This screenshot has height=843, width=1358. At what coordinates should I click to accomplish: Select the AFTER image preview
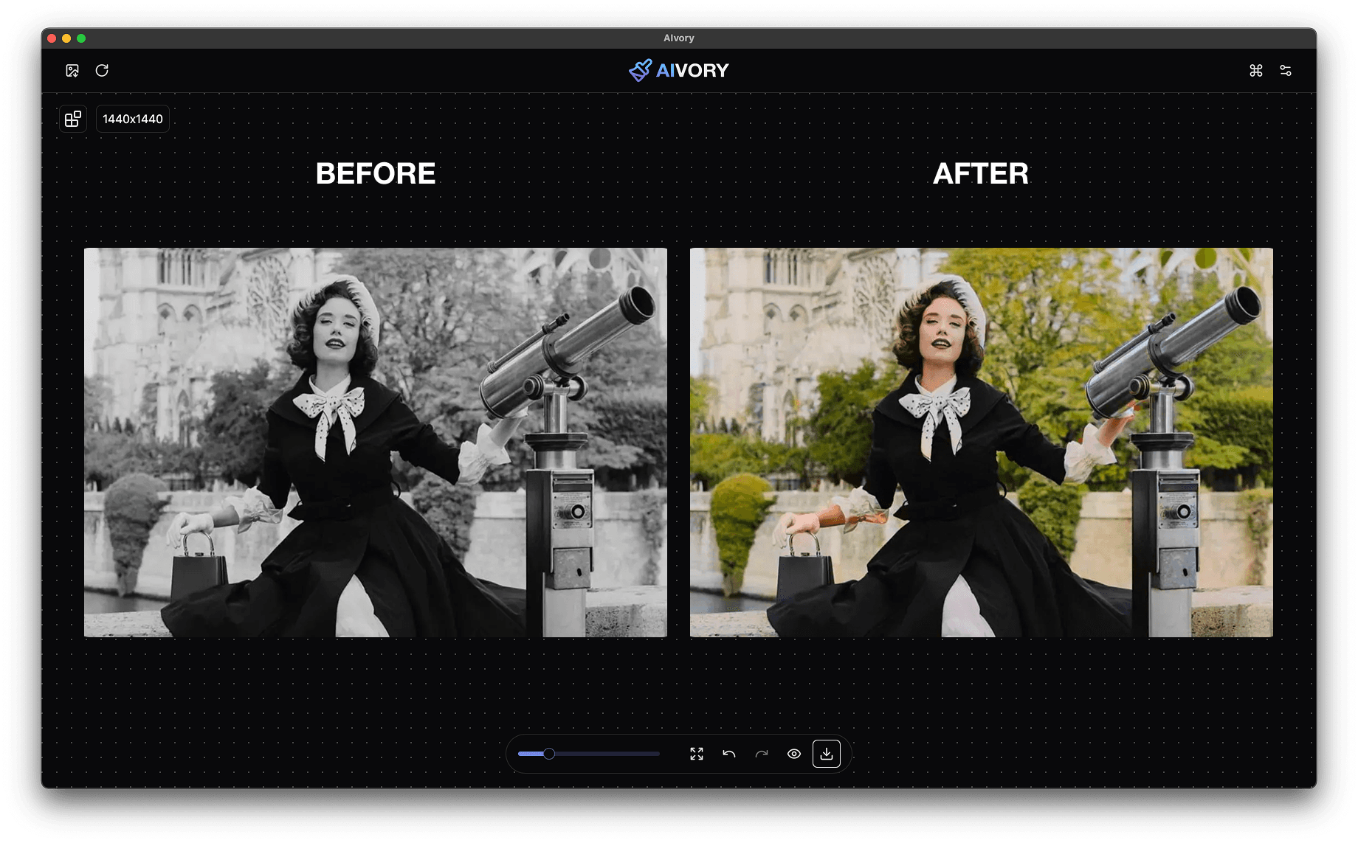980,441
